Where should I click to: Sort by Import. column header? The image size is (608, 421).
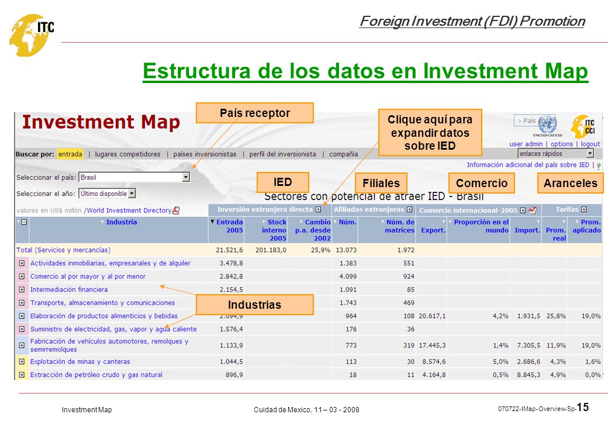coord(527,230)
